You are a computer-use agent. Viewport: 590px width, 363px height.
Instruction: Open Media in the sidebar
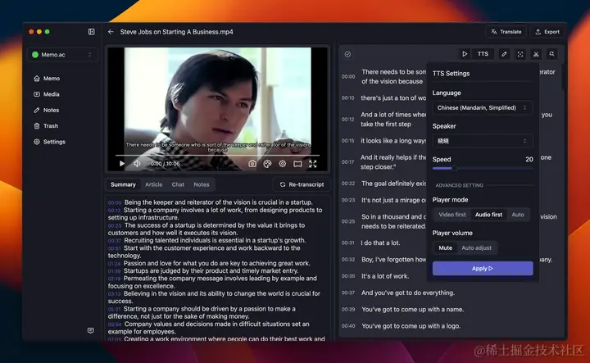tap(47, 94)
